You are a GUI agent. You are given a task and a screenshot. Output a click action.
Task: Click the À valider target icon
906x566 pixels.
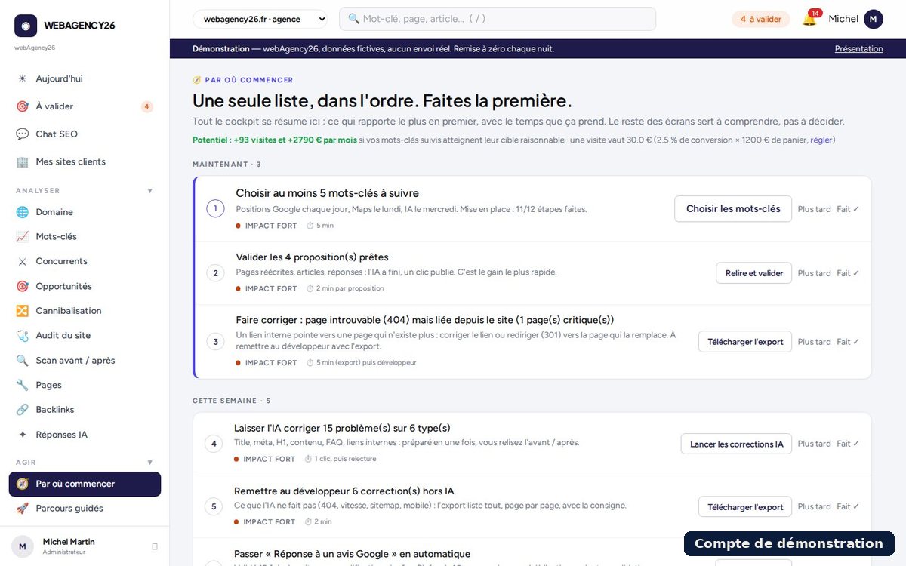pyautogui.click(x=22, y=106)
